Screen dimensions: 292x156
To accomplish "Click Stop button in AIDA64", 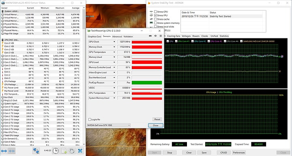I will pyautogui.click(x=170, y=152).
